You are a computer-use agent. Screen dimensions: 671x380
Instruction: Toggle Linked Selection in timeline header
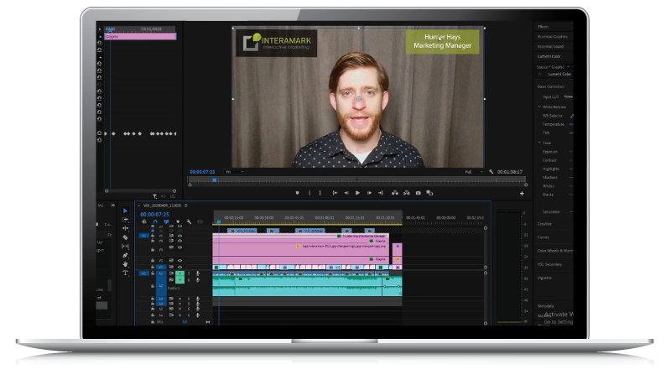pos(166,221)
